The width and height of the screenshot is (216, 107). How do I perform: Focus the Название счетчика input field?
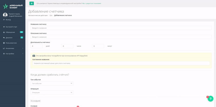121,28
